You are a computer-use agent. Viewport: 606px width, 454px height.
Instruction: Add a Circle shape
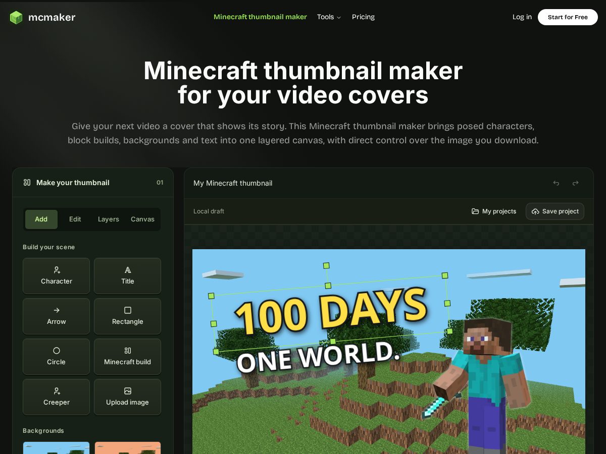[x=56, y=357]
